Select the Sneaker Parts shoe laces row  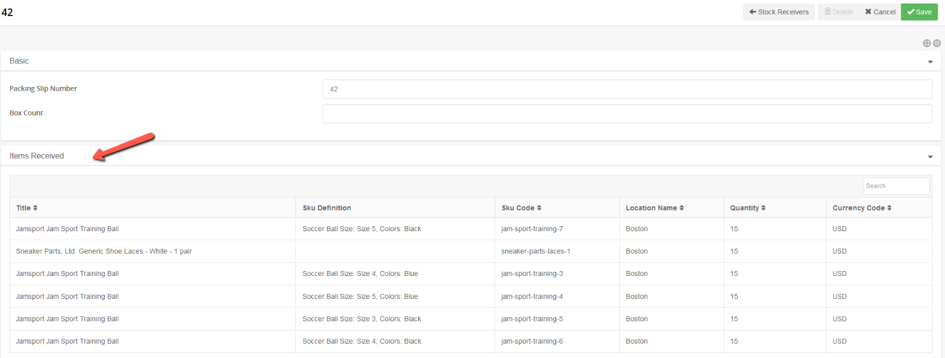click(x=471, y=251)
